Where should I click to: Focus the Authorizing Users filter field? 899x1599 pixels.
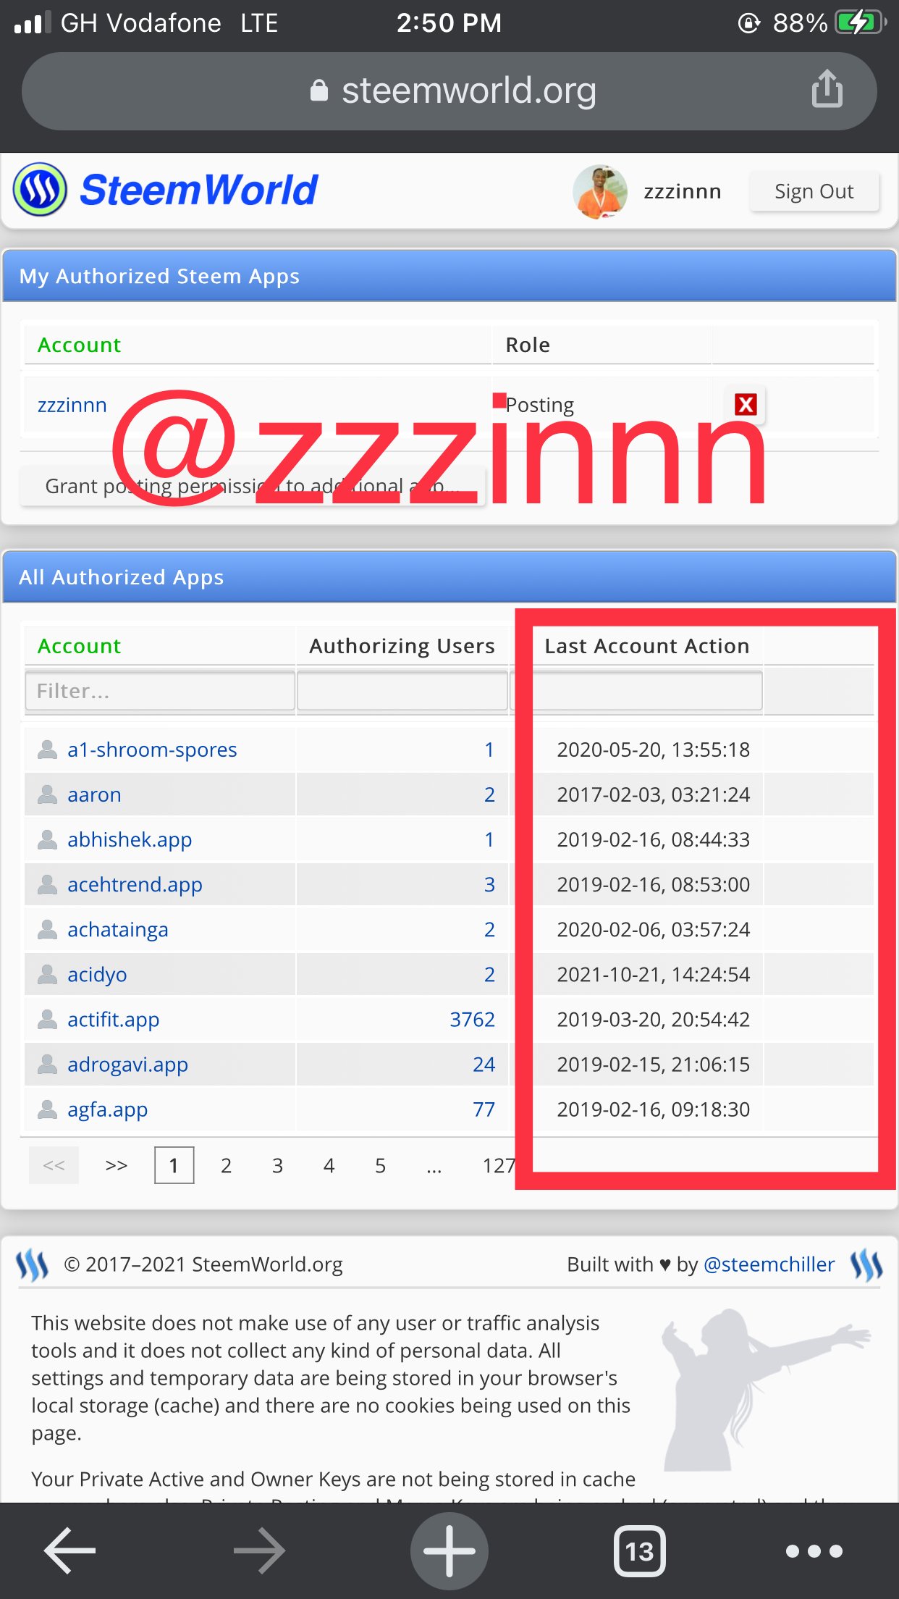click(x=402, y=691)
